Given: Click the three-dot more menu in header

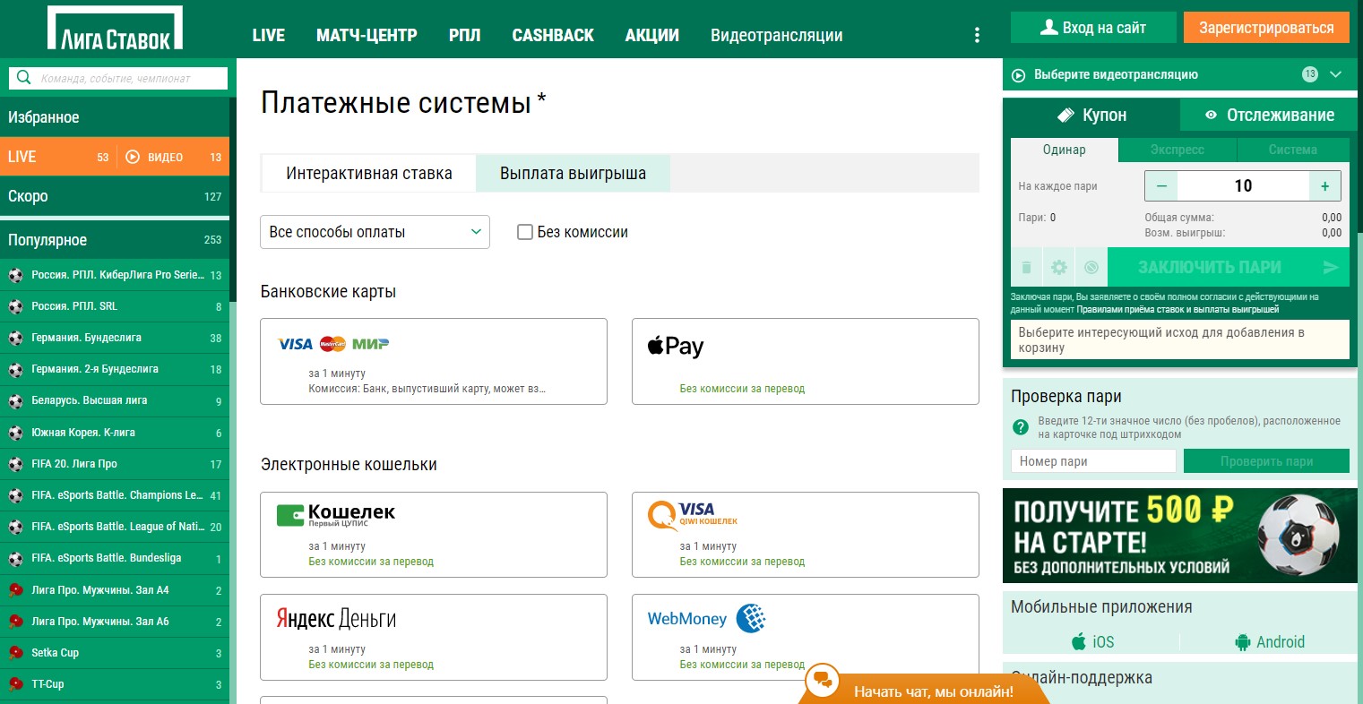Looking at the screenshot, I should [x=977, y=35].
